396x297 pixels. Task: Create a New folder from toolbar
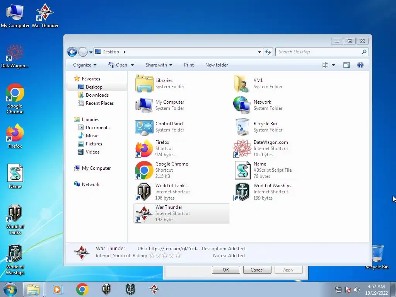(x=217, y=65)
